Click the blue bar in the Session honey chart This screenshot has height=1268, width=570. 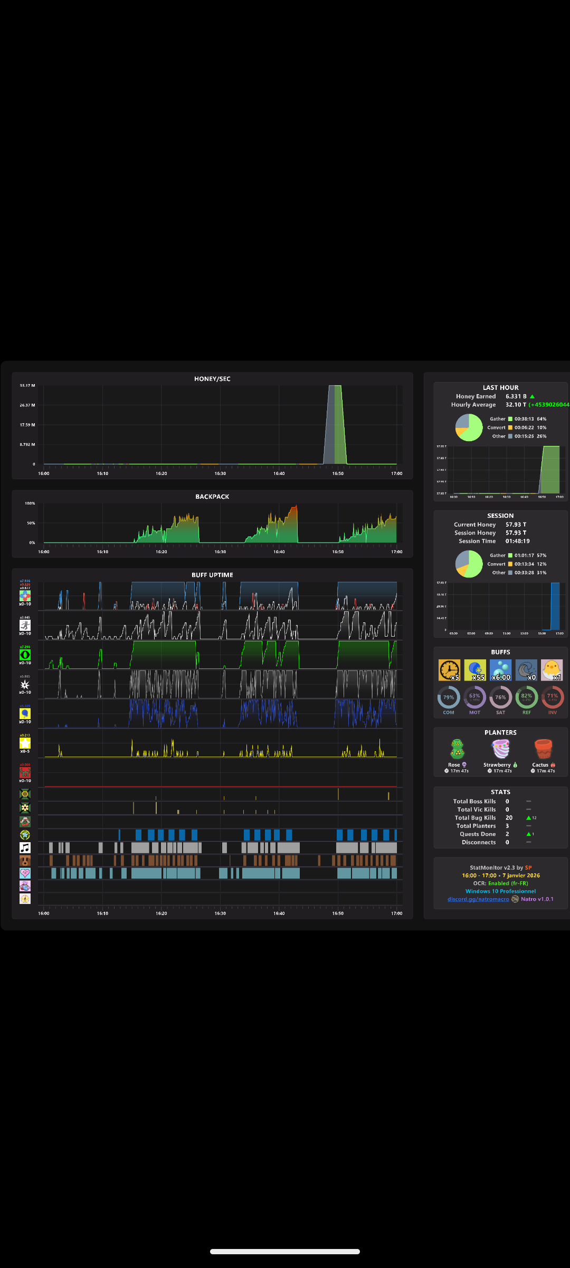pyautogui.click(x=555, y=606)
